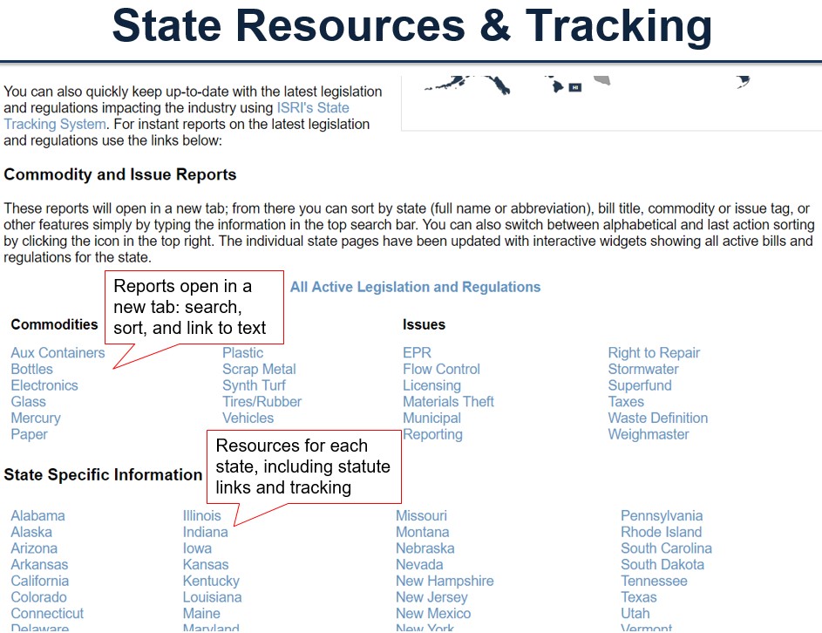Go to the Alabama state page
This screenshot has height=633, width=822.
point(37,516)
